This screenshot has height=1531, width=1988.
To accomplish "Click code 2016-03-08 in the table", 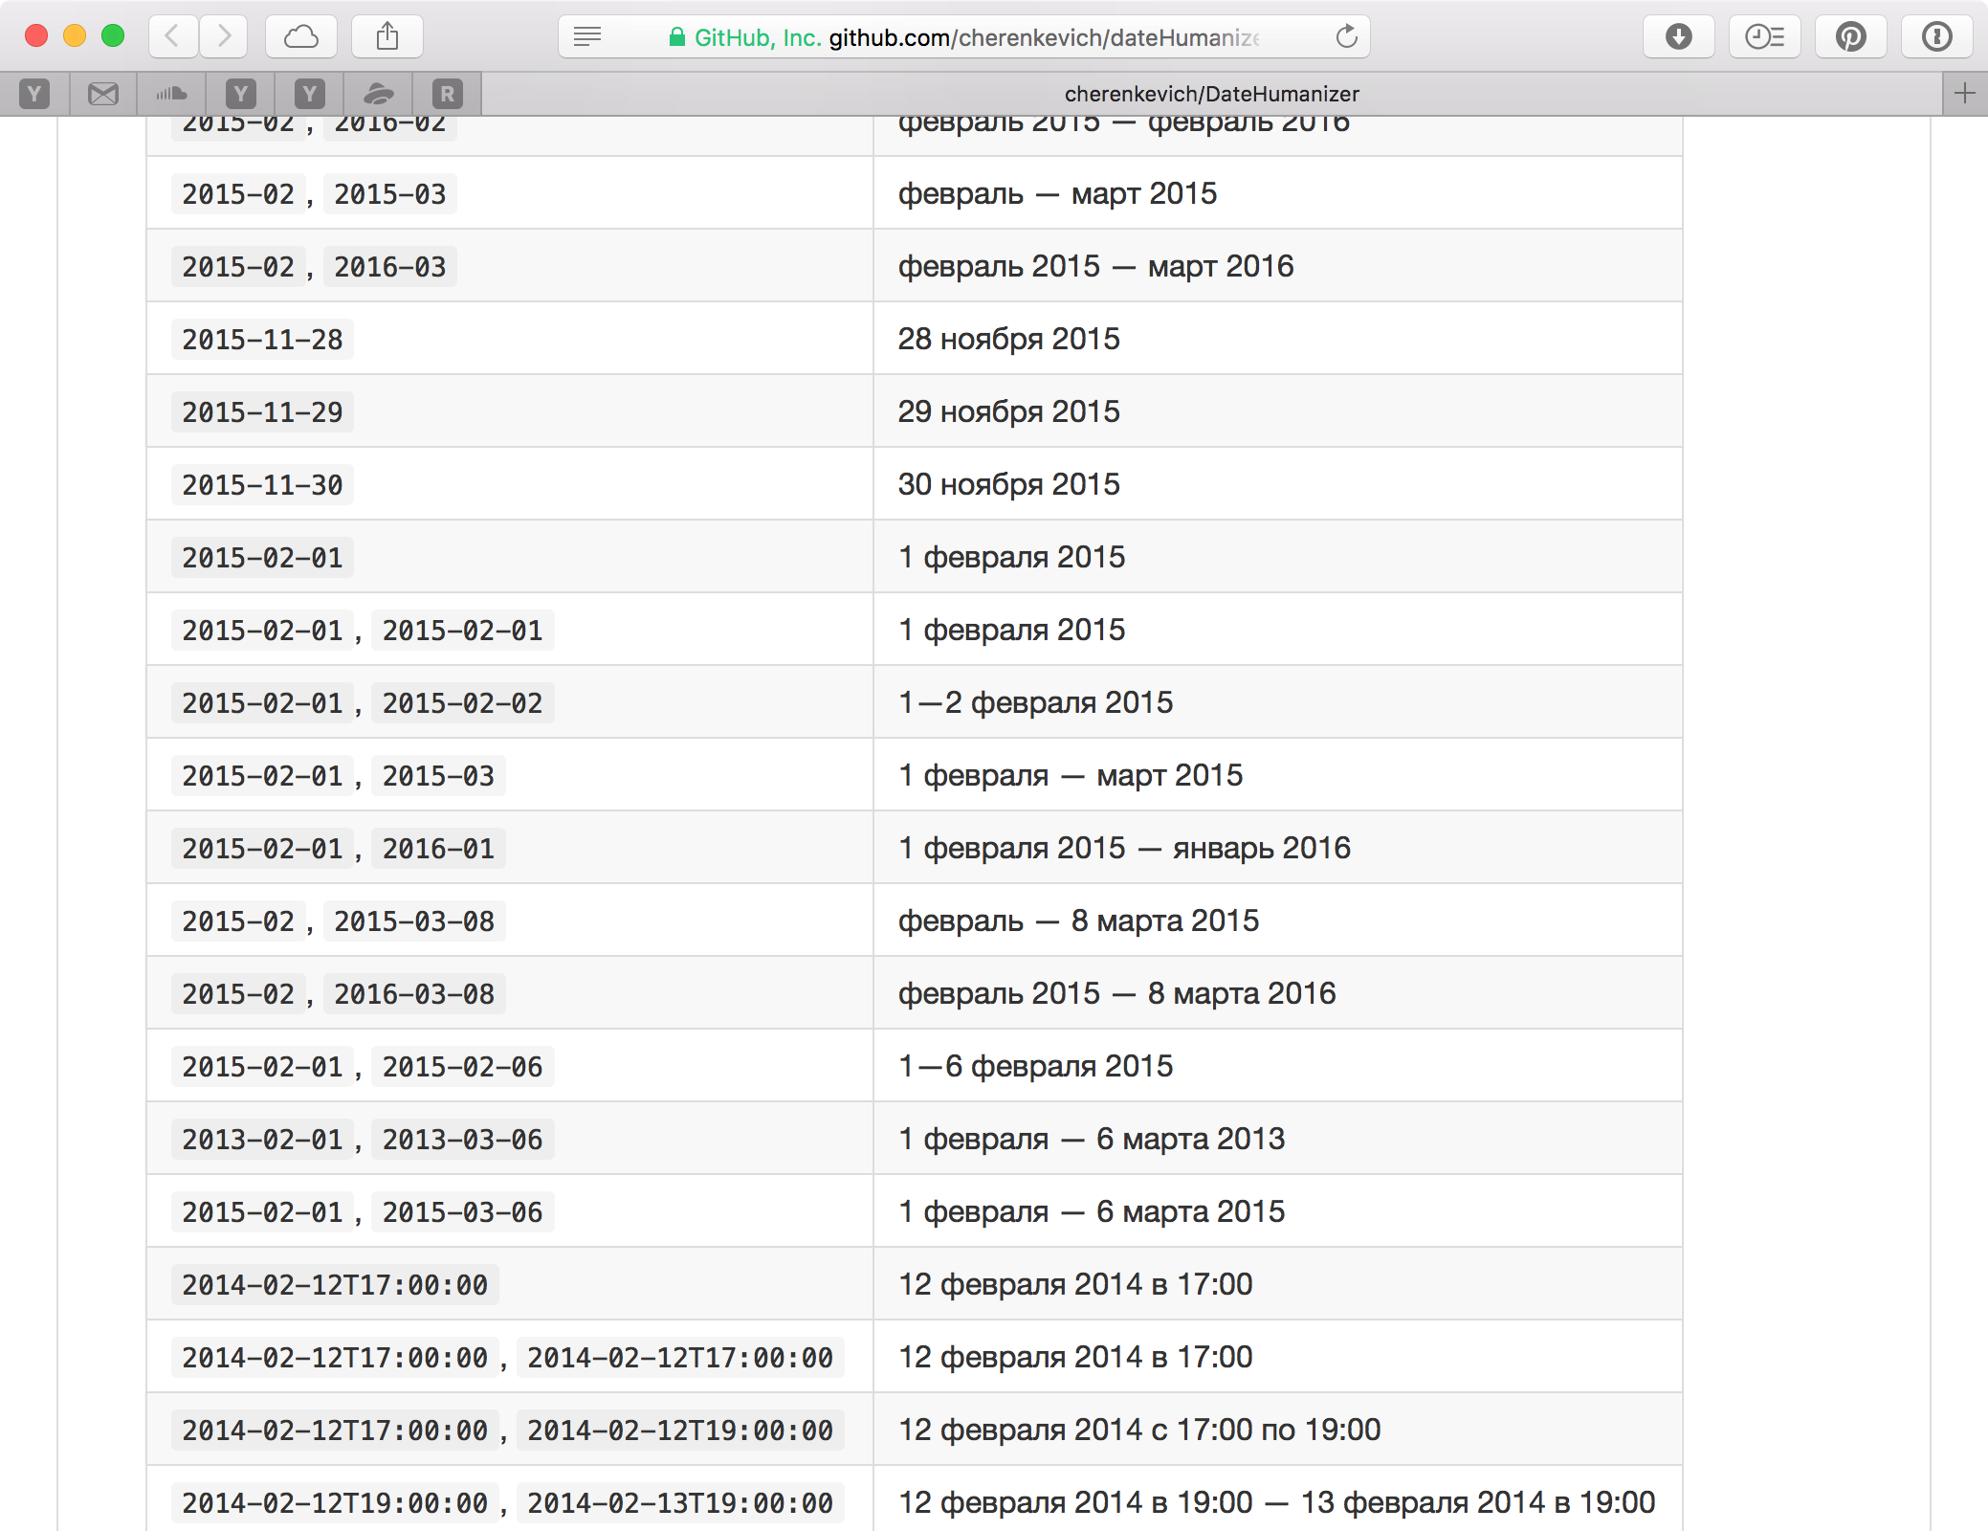I will click(x=414, y=994).
